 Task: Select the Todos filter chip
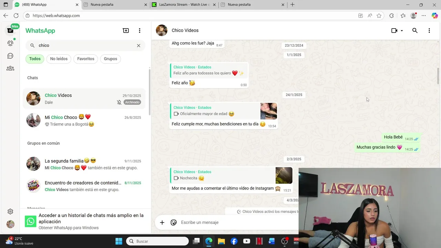coord(35,59)
